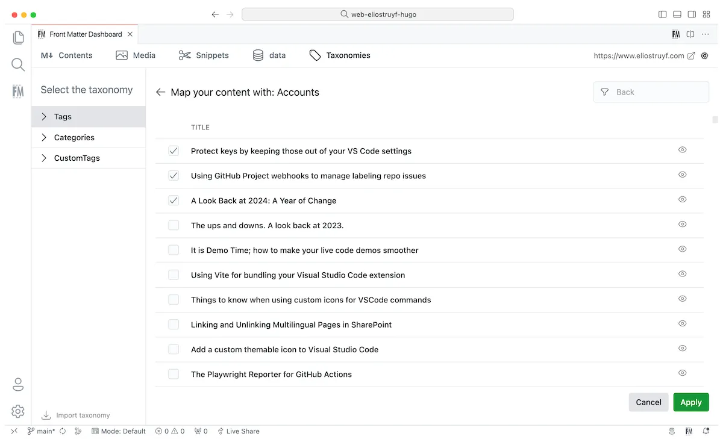This screenshot has height=442, width=723.
Task: Uncheck the Protect keys article checkbox
Action: [174, 151]
